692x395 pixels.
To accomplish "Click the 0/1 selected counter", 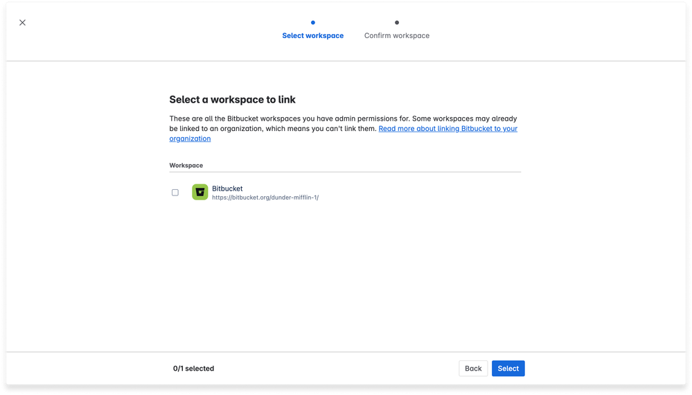I will (x=193, y=369).
